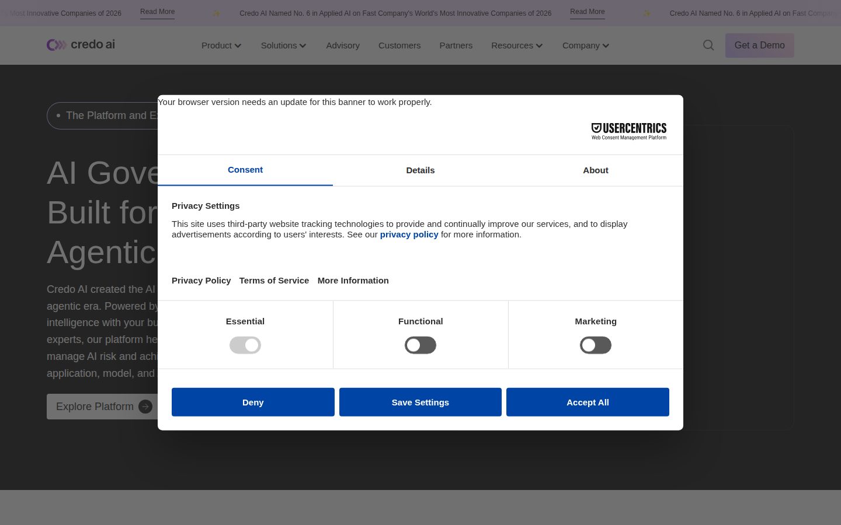Click the Fast Company announcement text
The width and height of the screenshot is (841, 525).
[395, 13]
